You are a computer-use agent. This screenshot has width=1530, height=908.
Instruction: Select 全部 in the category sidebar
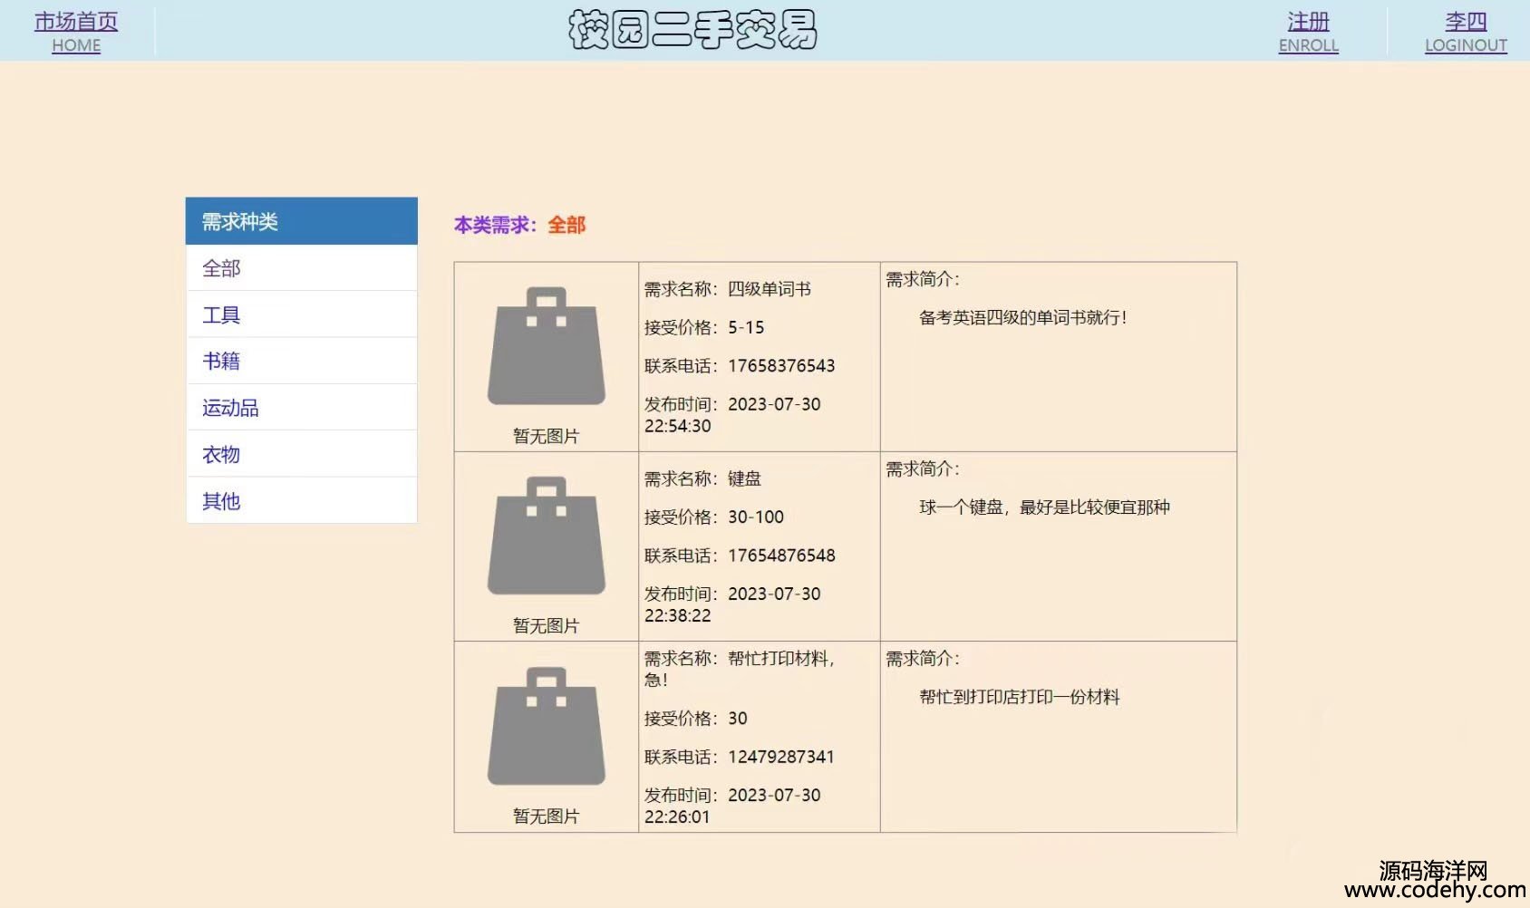click(221, 268)
